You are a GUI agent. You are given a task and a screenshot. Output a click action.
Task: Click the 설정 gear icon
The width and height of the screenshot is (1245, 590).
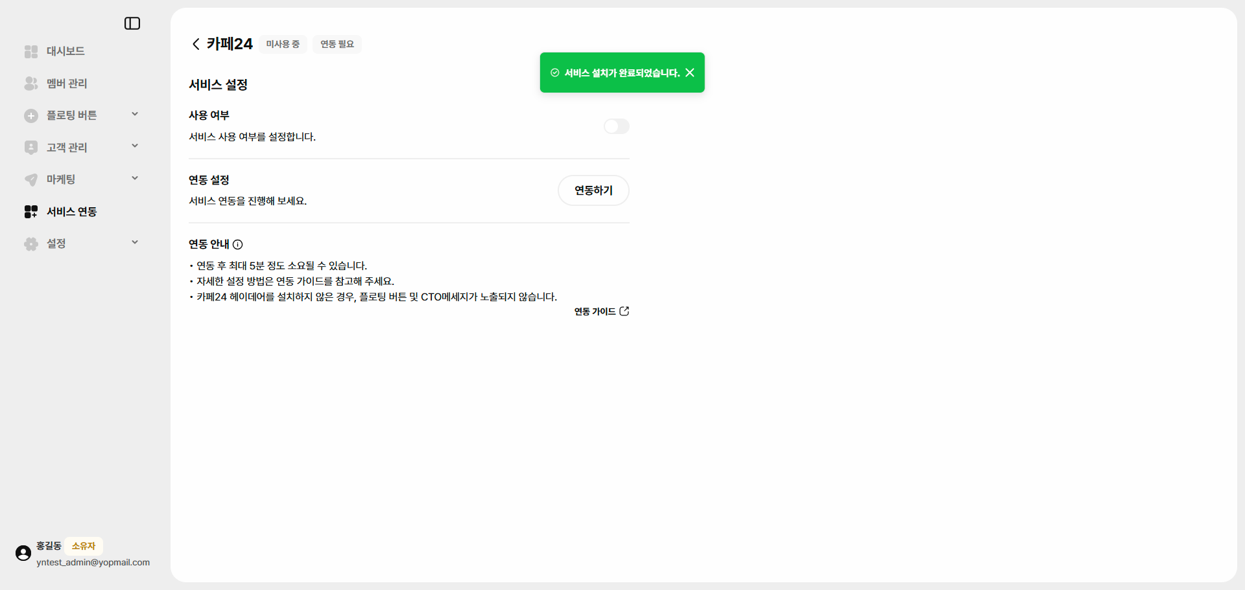pyautogui.click(x=31, y=244)
